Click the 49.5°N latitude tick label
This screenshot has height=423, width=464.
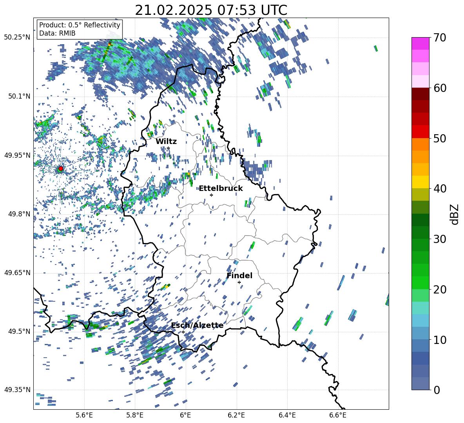[19, 331]
